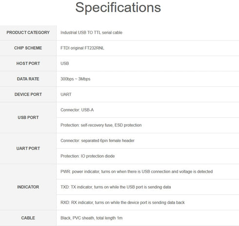The image size is (239, 226).
Task: Click the Specifications heading
Action: tap(118, 8)
